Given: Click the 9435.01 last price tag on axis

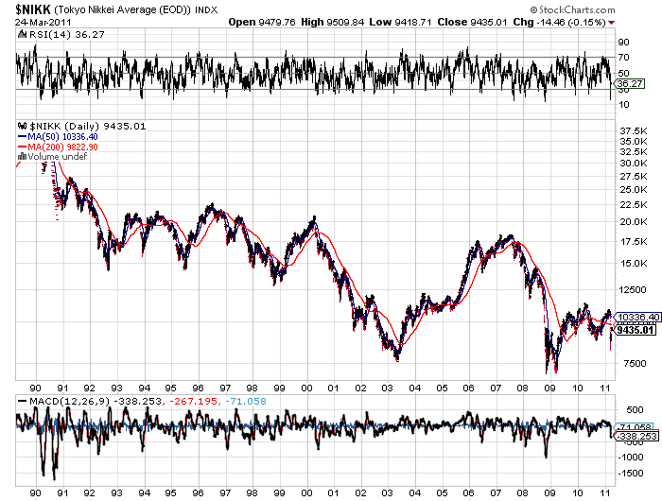Looking at the screenshot, I should click(635, 330).
